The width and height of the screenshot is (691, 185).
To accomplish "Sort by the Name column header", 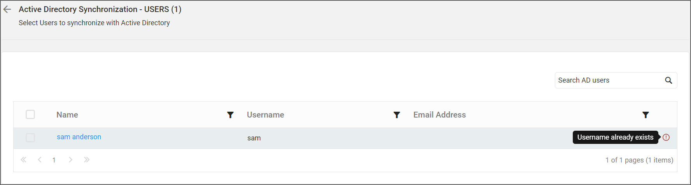I will [x=67, y=115].
